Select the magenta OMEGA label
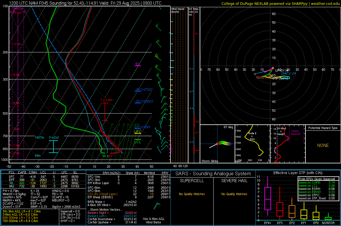 (18, 8)
